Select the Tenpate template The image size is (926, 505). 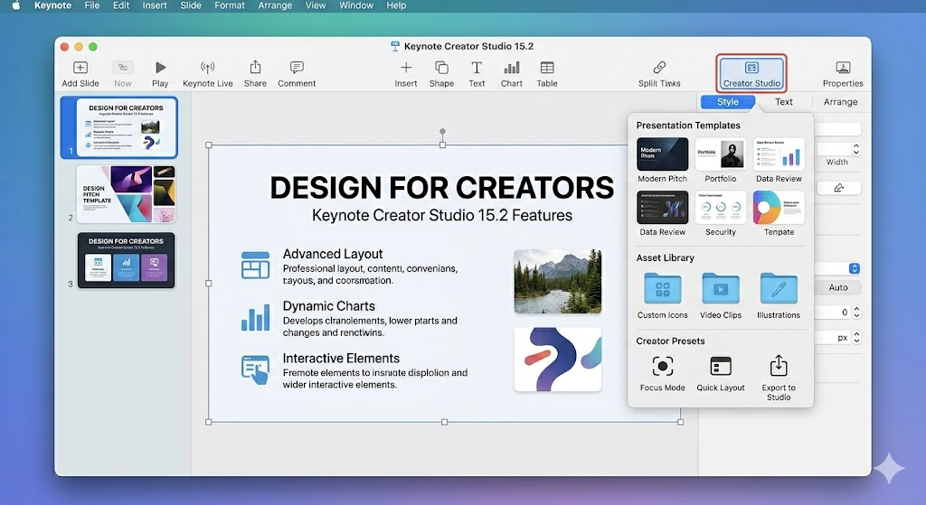(779, 207)
